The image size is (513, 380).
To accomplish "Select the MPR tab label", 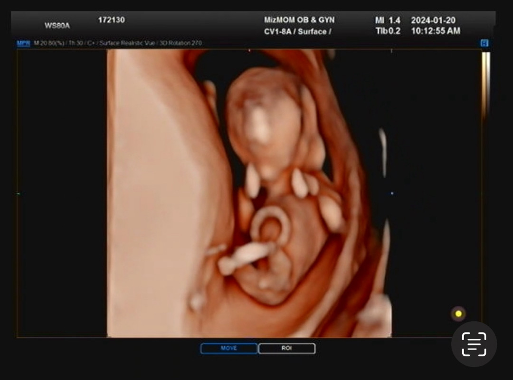I will click(x=23, y=43).
